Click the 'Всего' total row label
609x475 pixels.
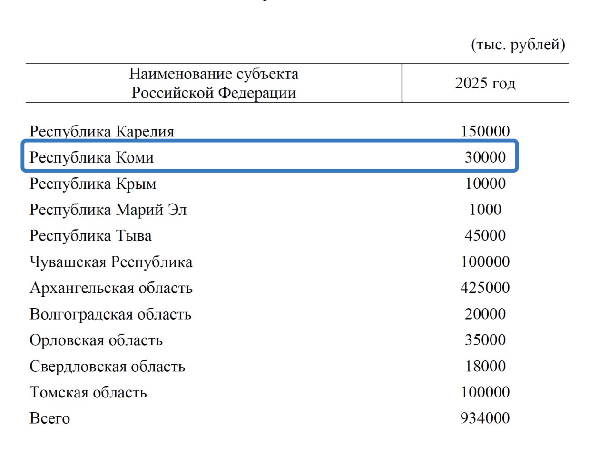point(50,418)
